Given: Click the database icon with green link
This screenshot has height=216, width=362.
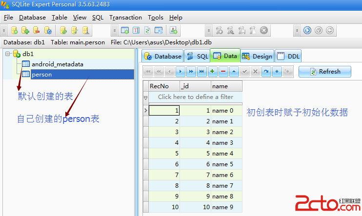Looking at the screenshot, I should click(x=63, y=30).
